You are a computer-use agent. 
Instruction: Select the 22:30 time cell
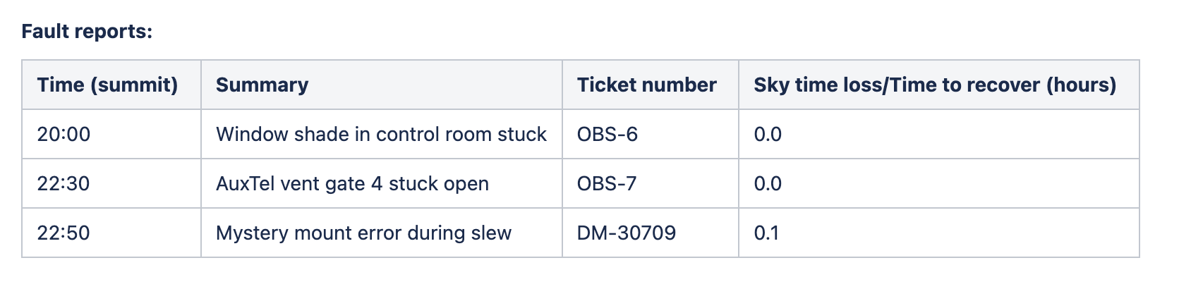coord(64,184)
